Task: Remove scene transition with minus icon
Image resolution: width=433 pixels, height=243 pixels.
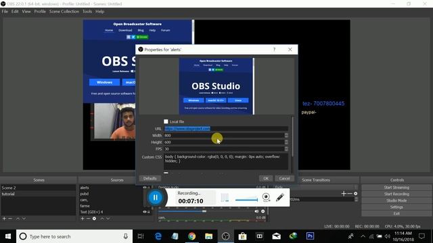Action: pos(350,194)
